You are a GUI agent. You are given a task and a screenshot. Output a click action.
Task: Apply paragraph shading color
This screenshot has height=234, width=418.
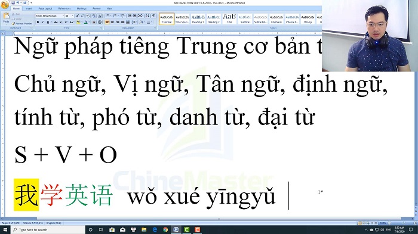[x=142, y=22]
